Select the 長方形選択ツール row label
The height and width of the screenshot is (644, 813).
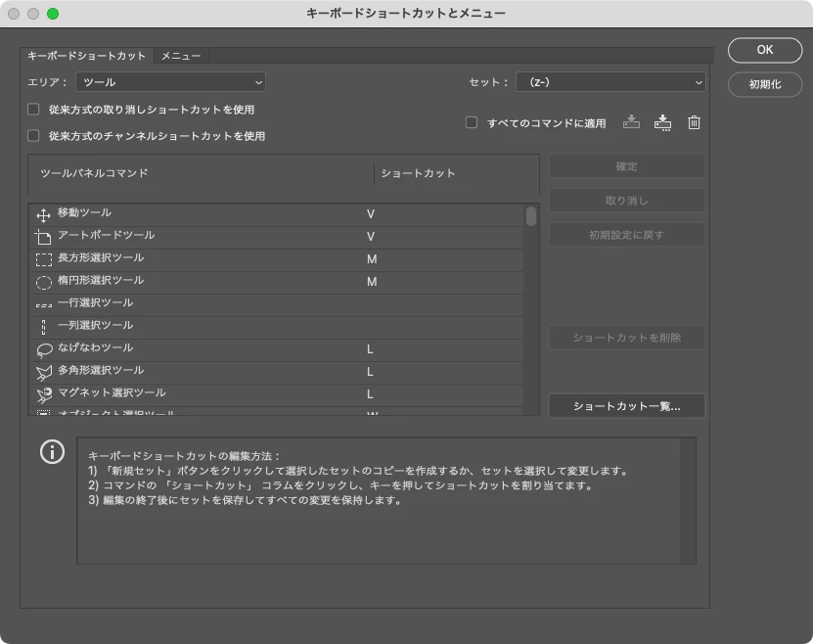pyautogui.click(x=101, y=257)
